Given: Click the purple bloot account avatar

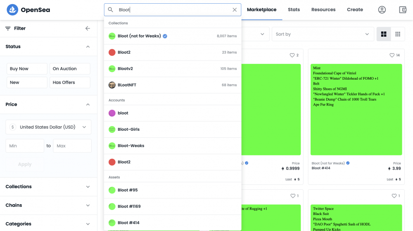Looking at the screenshot, I should click(x=112, y=113).
